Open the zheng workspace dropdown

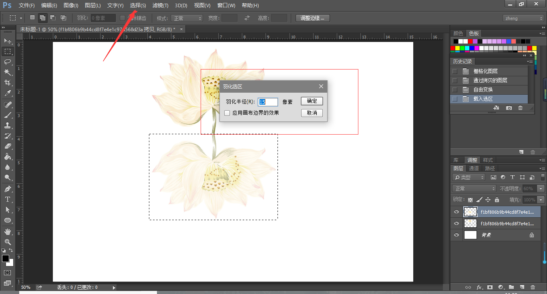(x=523, y=18)
